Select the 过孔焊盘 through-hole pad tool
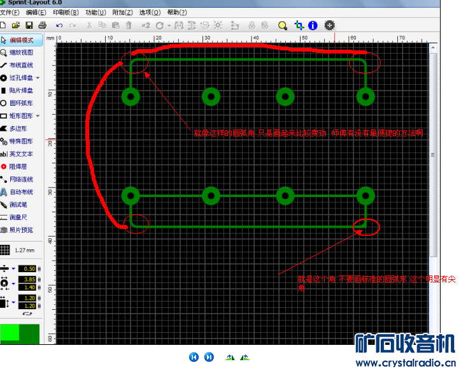 point(18,78)
